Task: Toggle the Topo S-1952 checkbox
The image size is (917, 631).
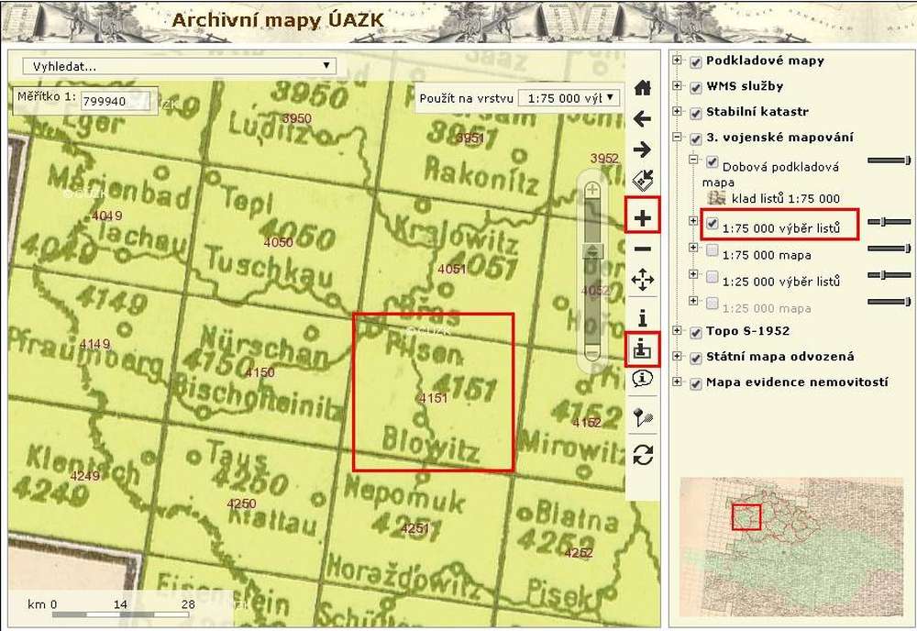Action: click(695, 331)
